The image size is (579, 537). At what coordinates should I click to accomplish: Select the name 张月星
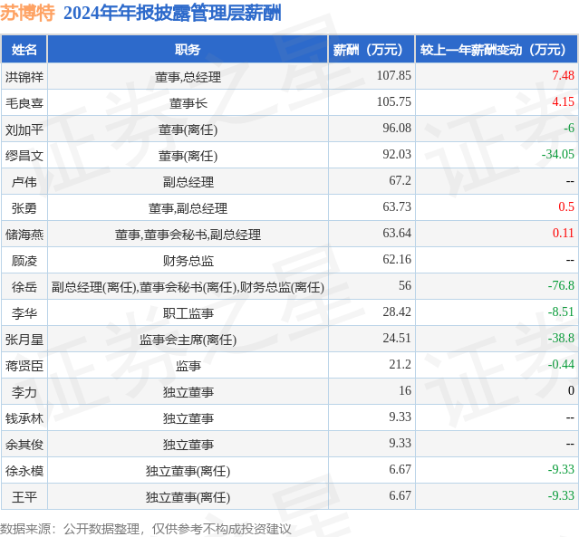[x=24, y=340]
